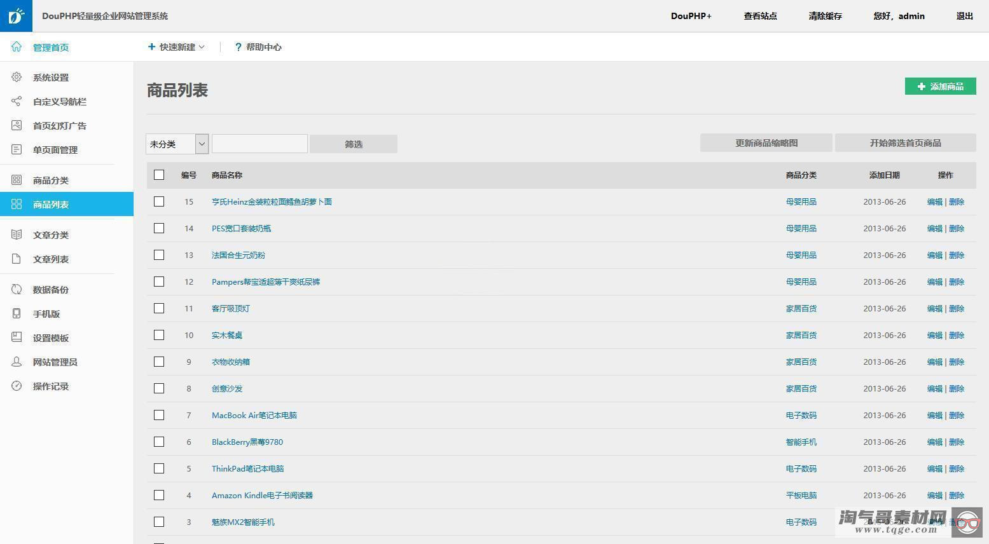Select 文章列表 in the sidebar

(x=51, y=259)
